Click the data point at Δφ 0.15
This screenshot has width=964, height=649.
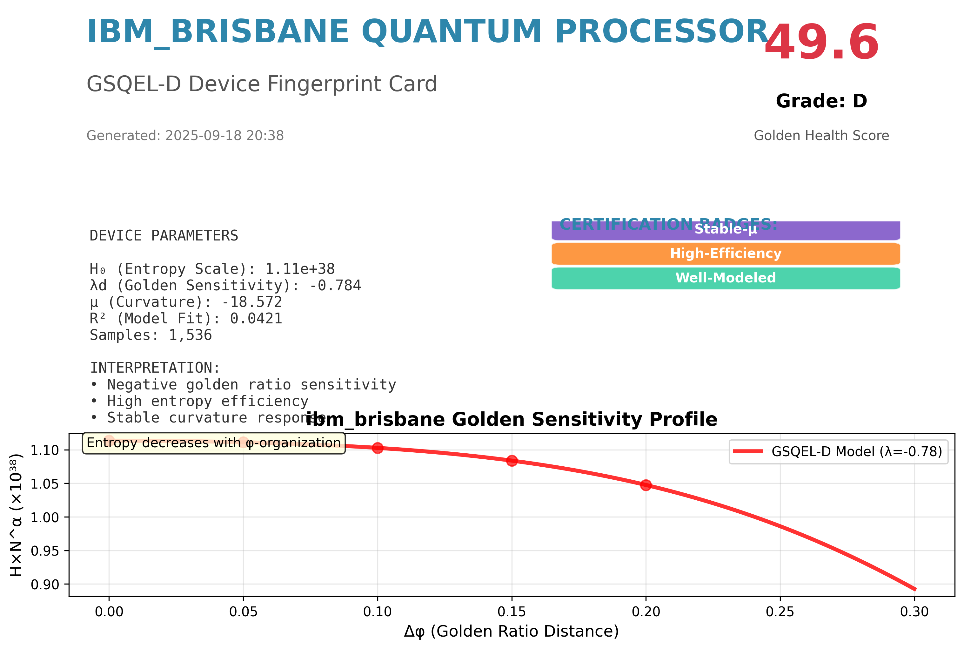[x=512, y=461]
